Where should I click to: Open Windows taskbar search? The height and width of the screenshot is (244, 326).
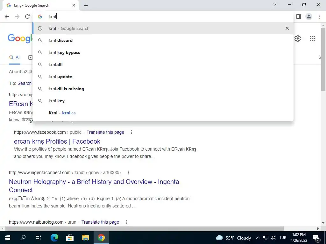tap(23, 238)
